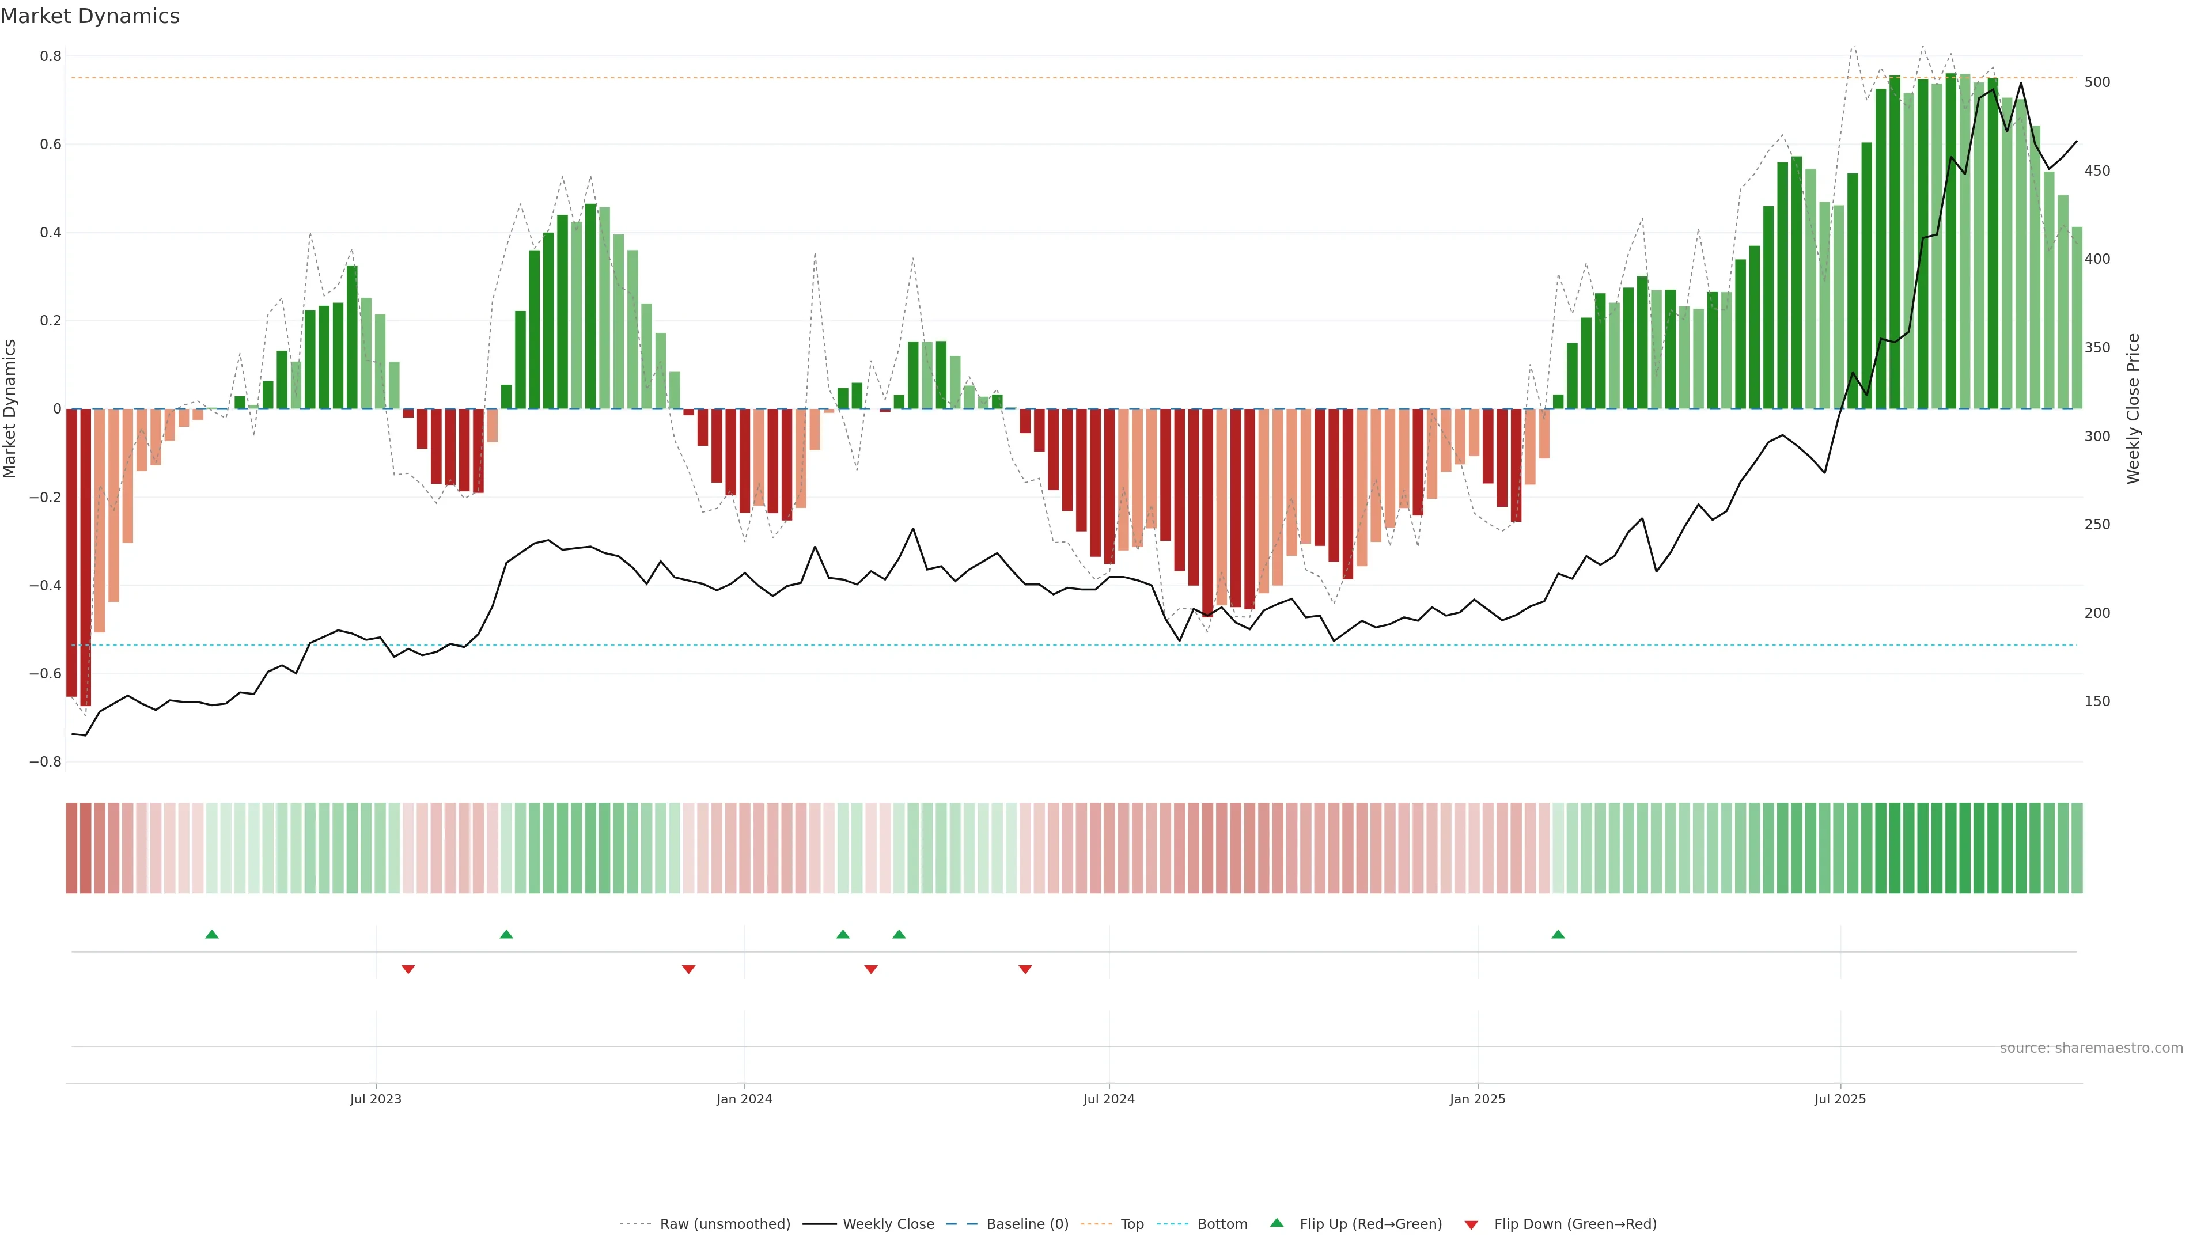
Task: Click the Jan 2025 x-axis label
Action: pos(1477,1099)
